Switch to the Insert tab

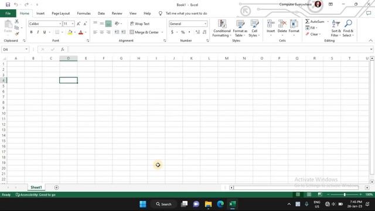click(x=40, y=13)
